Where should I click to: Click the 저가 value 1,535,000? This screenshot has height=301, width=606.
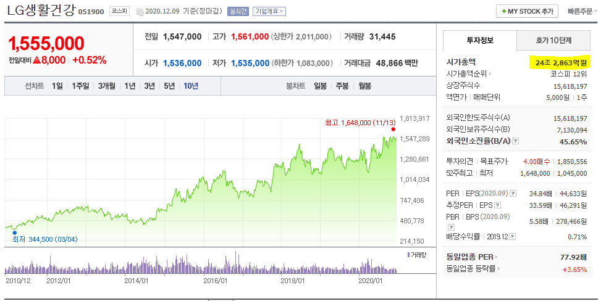tap(250, 64)
